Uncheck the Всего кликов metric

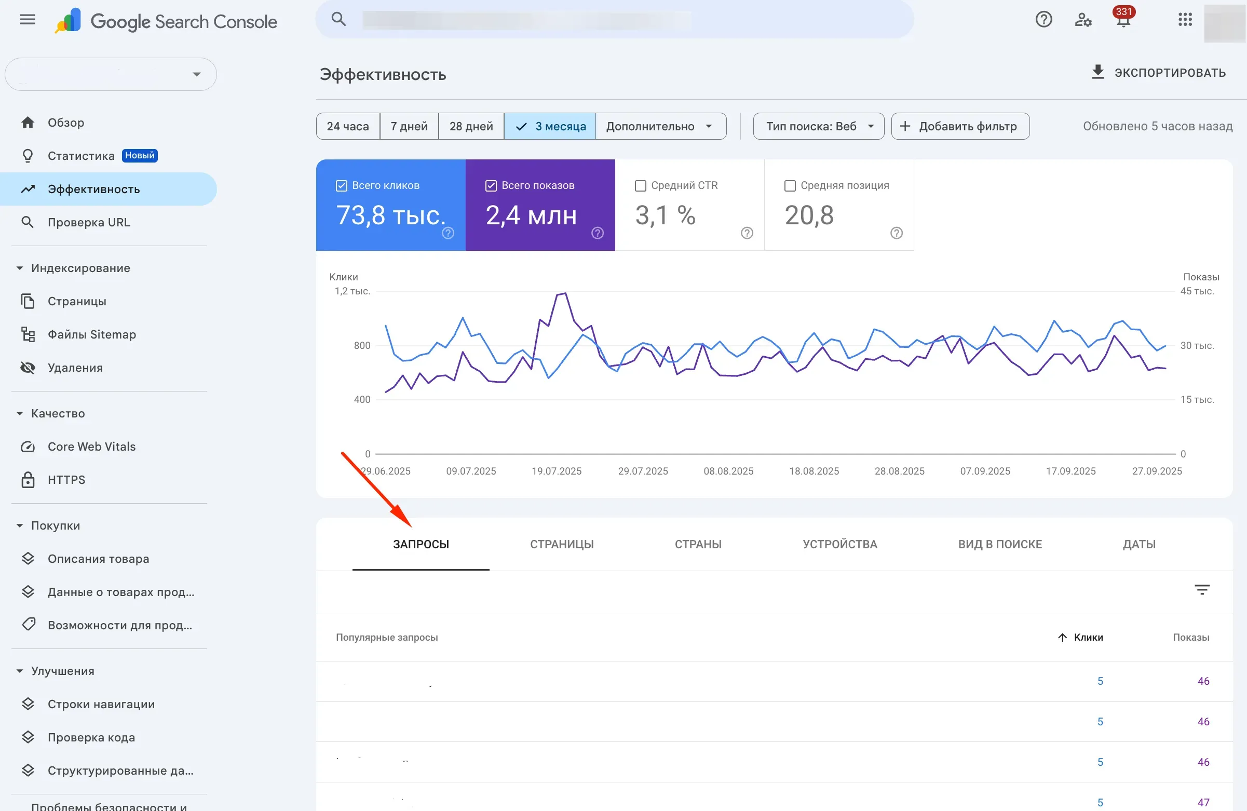[341, 185]
